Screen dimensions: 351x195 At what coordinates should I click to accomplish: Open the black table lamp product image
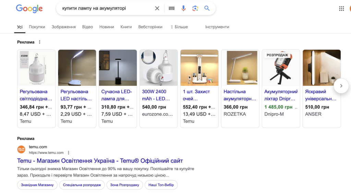coord(118,68)
